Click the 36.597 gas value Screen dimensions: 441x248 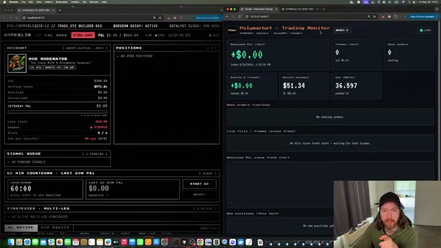(346, 85)
